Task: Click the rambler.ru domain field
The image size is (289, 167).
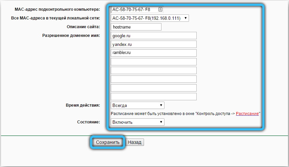Action: [x=153, y=53]
